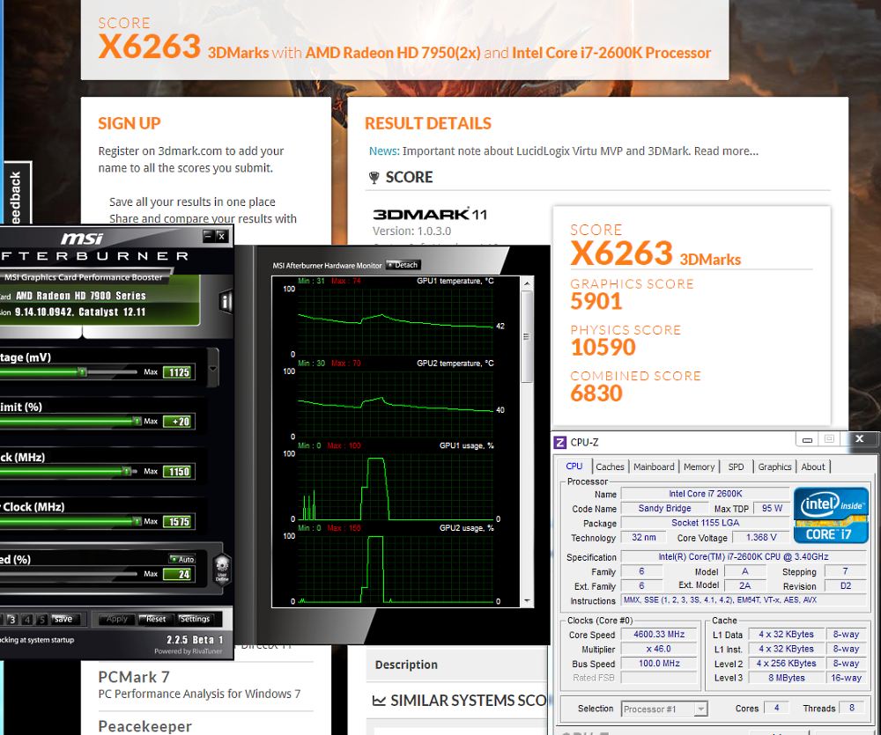
Task: Open Afterburner Settings
Action: pos(195,620)
